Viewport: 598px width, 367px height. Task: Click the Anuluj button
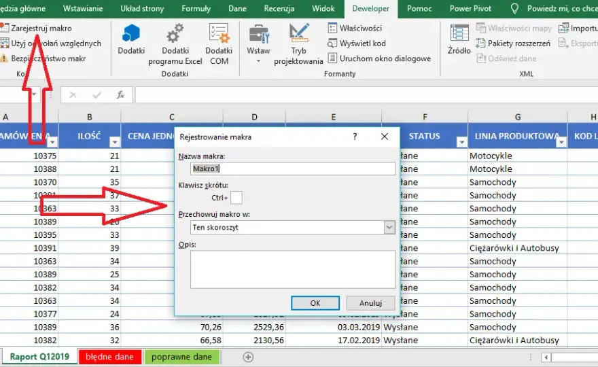click(x=370, y=303)
